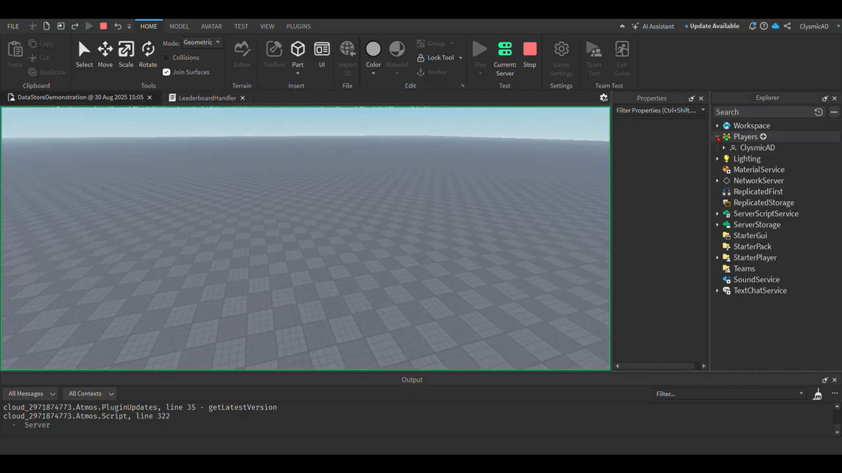Clear output with the broom icon
This screenshot has height=473, width=842.
point(817,394)
